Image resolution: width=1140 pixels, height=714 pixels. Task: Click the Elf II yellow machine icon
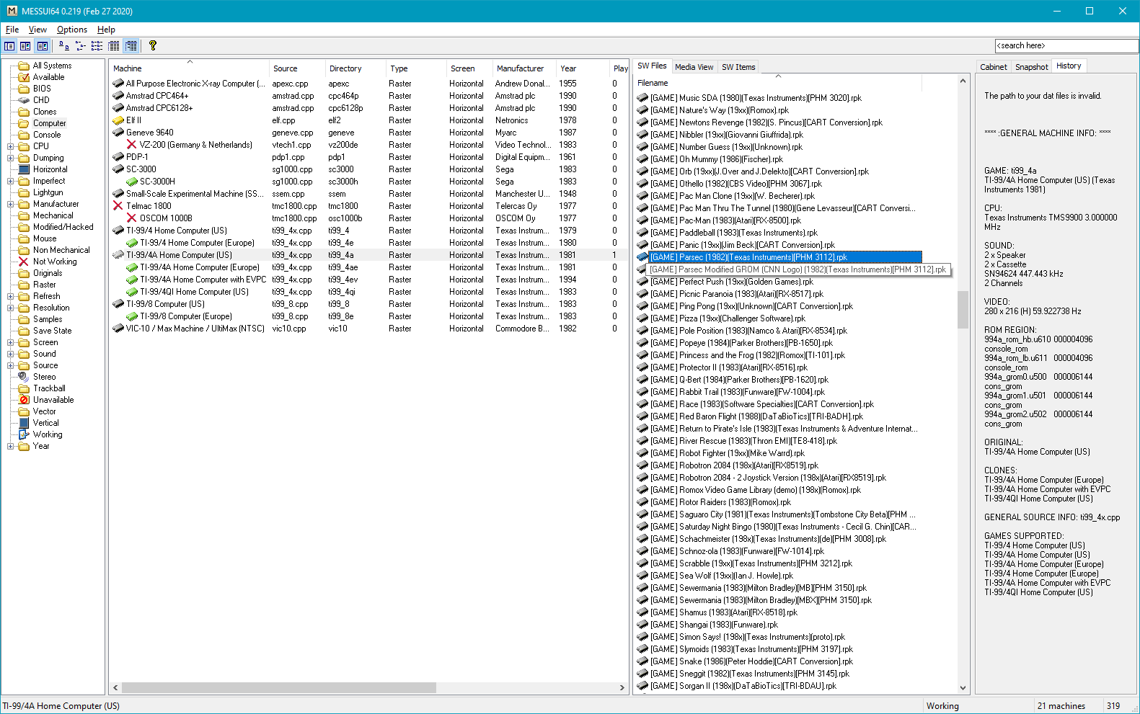118,120
